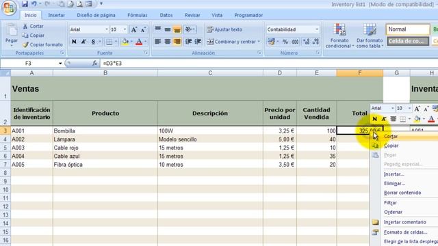The width and height of the screenshot is (438, 246).
Task: Switch to the Diseño de página tab
Action: click(x=96, y=15)
